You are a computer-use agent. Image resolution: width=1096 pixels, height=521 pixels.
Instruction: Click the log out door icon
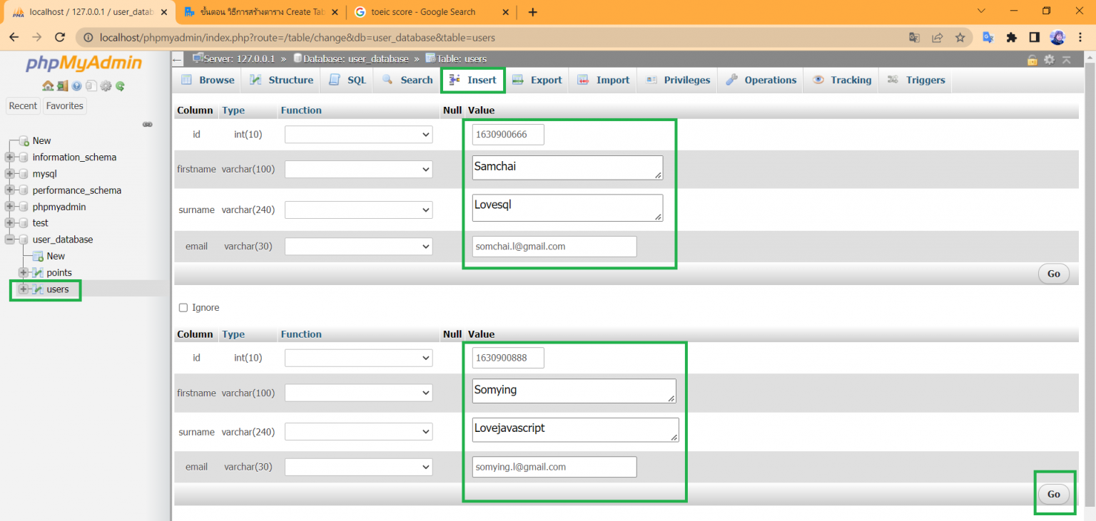62,86
